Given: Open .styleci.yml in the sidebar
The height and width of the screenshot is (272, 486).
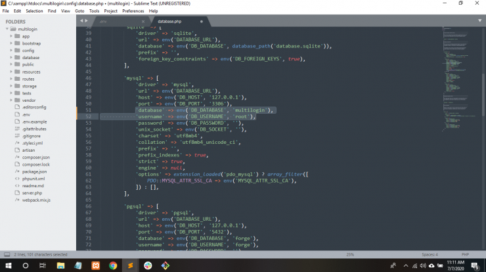Looking at the screenshot, I should (x=32, y=143).
